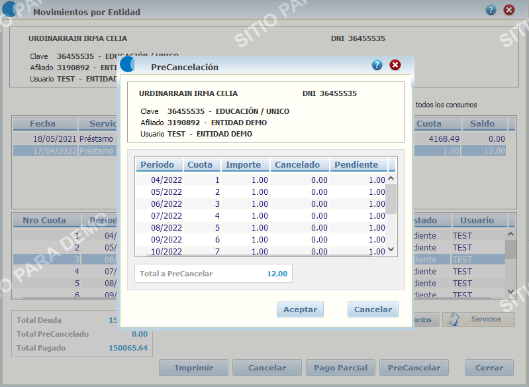Open help in Movimientos por Entidad window
Image resolution: width=529 pixels, height=387 pixels.
pos(491,10)
